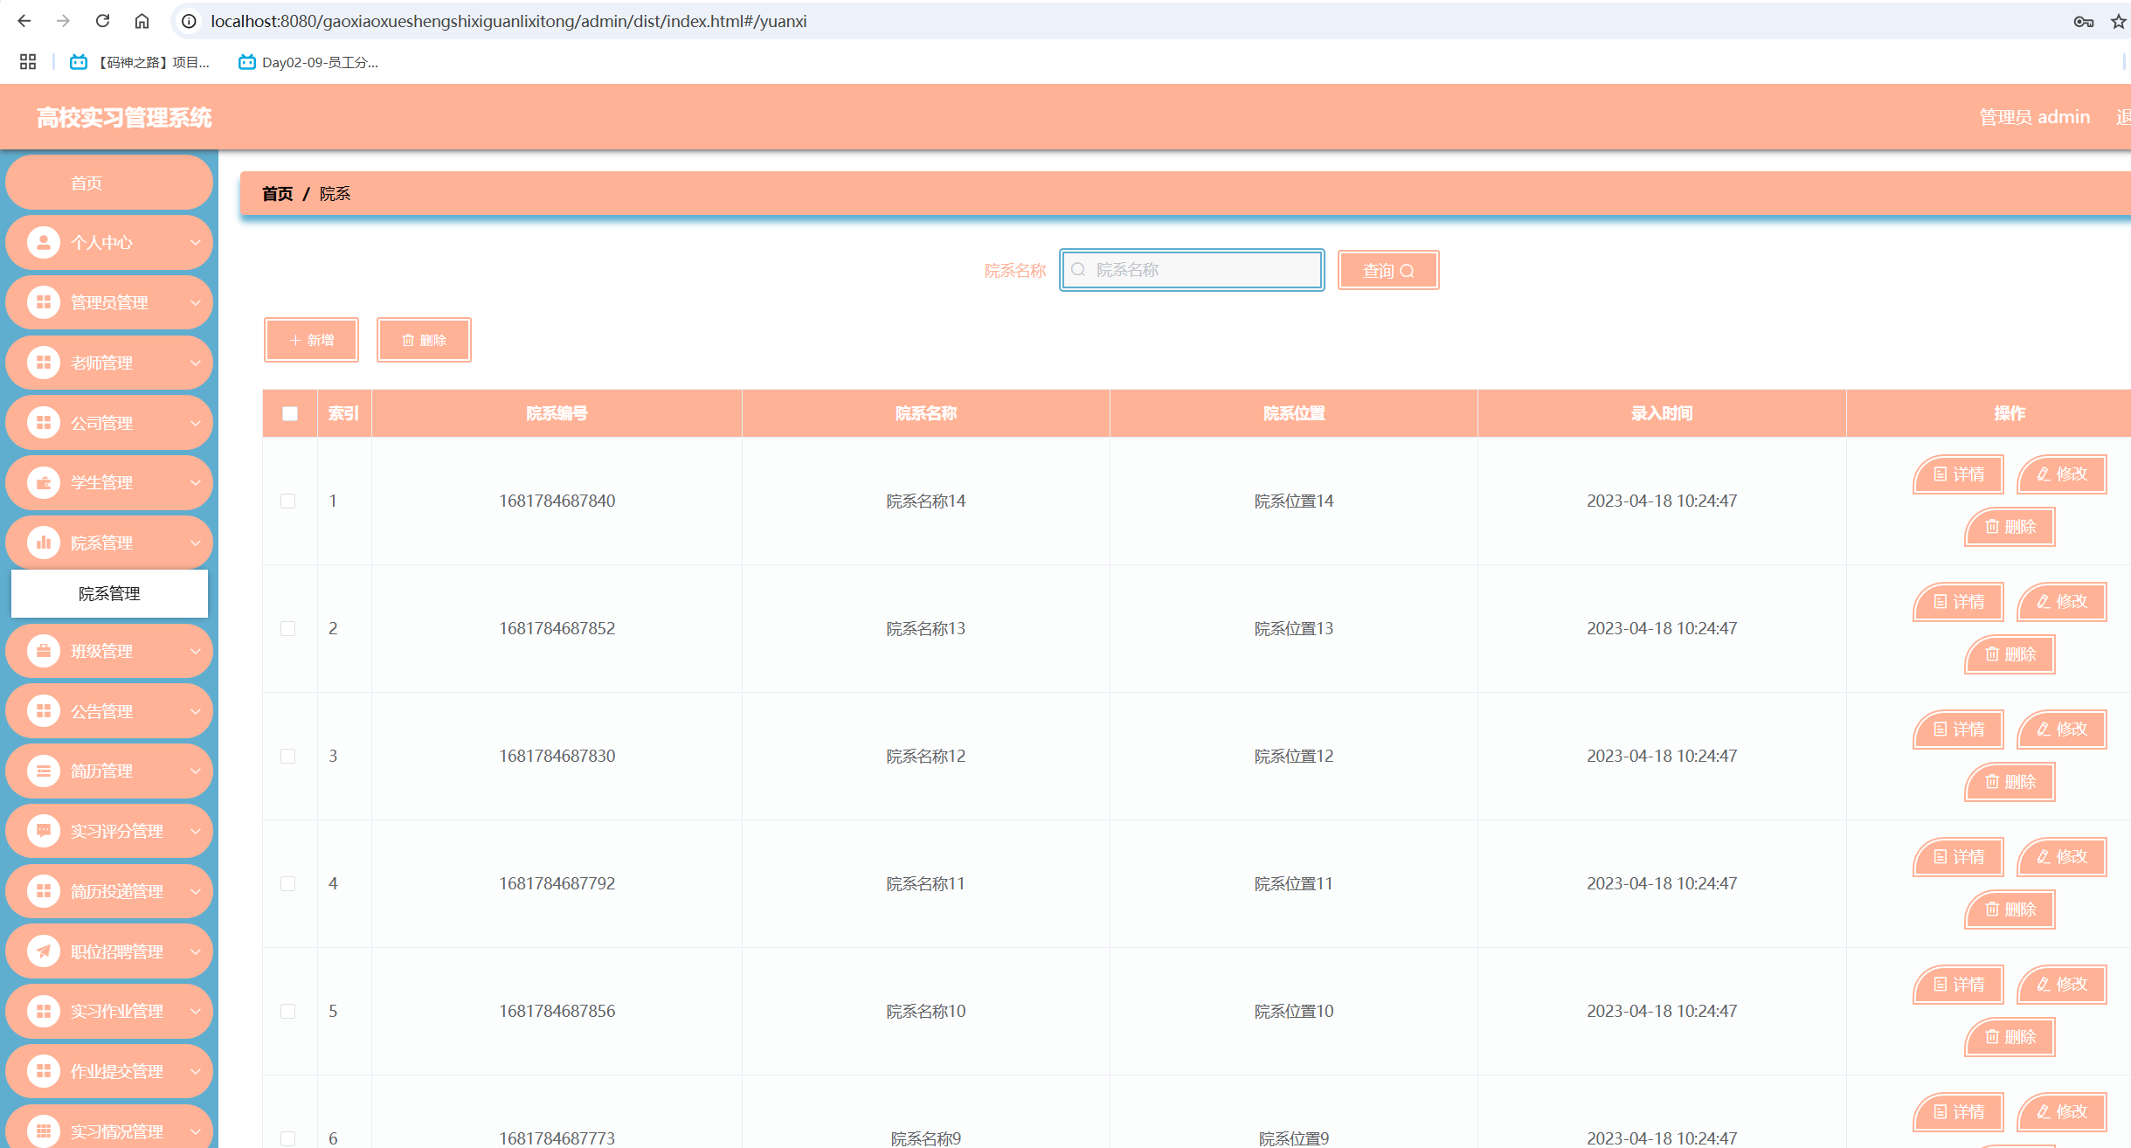Click the 公司管理 grid icon
This screenshot has height=1148, width=2131.
coord(43,423)
